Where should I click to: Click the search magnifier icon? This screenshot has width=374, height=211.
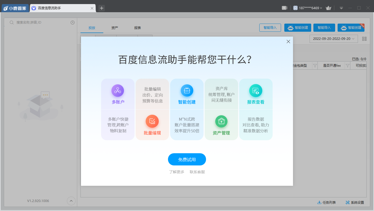(x=12, y=23)
